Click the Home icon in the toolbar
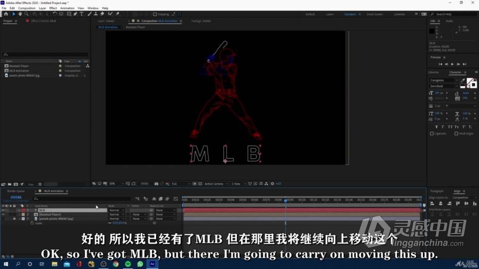479x269 pixels. coord(6,14)
